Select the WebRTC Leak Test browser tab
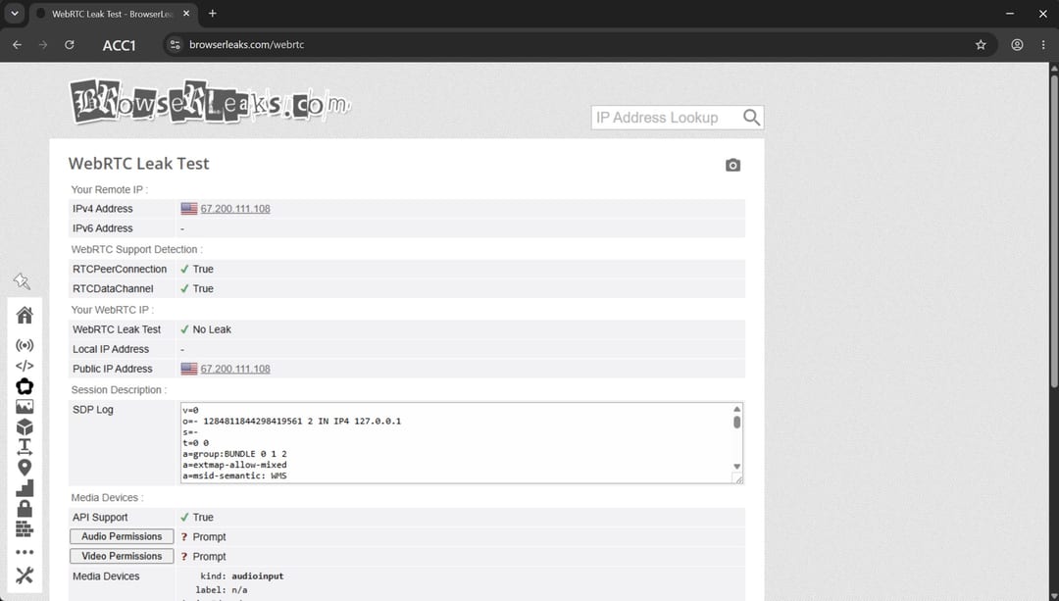 click(113, 14)
